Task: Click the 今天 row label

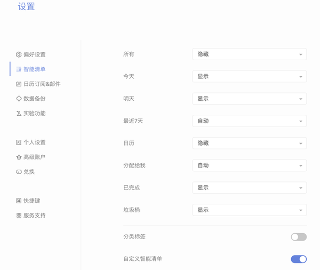Action: (129, 76)
